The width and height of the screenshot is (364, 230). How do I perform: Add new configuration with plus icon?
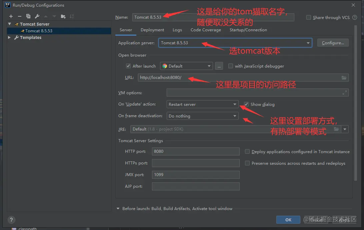(11, 16)
